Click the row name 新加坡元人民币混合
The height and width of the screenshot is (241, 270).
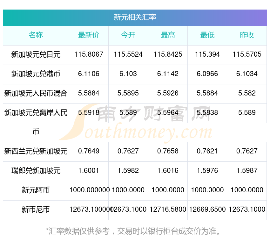pyautogui.click(x=36, y=93)
